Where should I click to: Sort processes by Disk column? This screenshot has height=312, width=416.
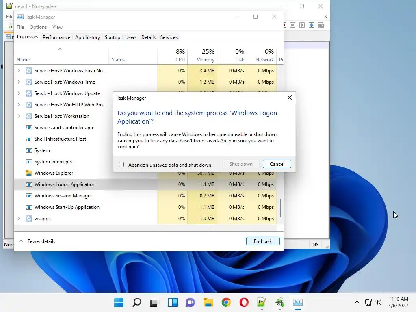pyautogui.click(x=232, y=55)
